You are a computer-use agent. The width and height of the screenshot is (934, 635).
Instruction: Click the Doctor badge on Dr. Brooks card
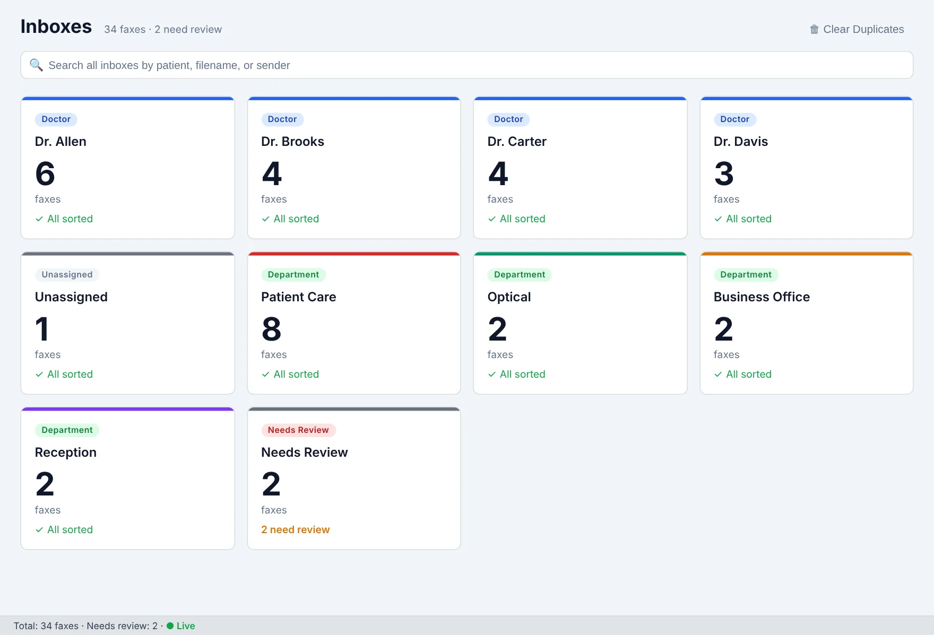[282, 119]
